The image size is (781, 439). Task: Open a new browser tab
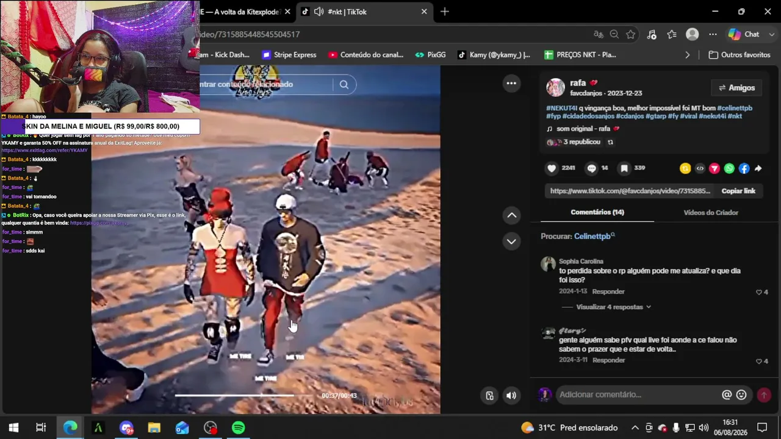click(444, 12)
